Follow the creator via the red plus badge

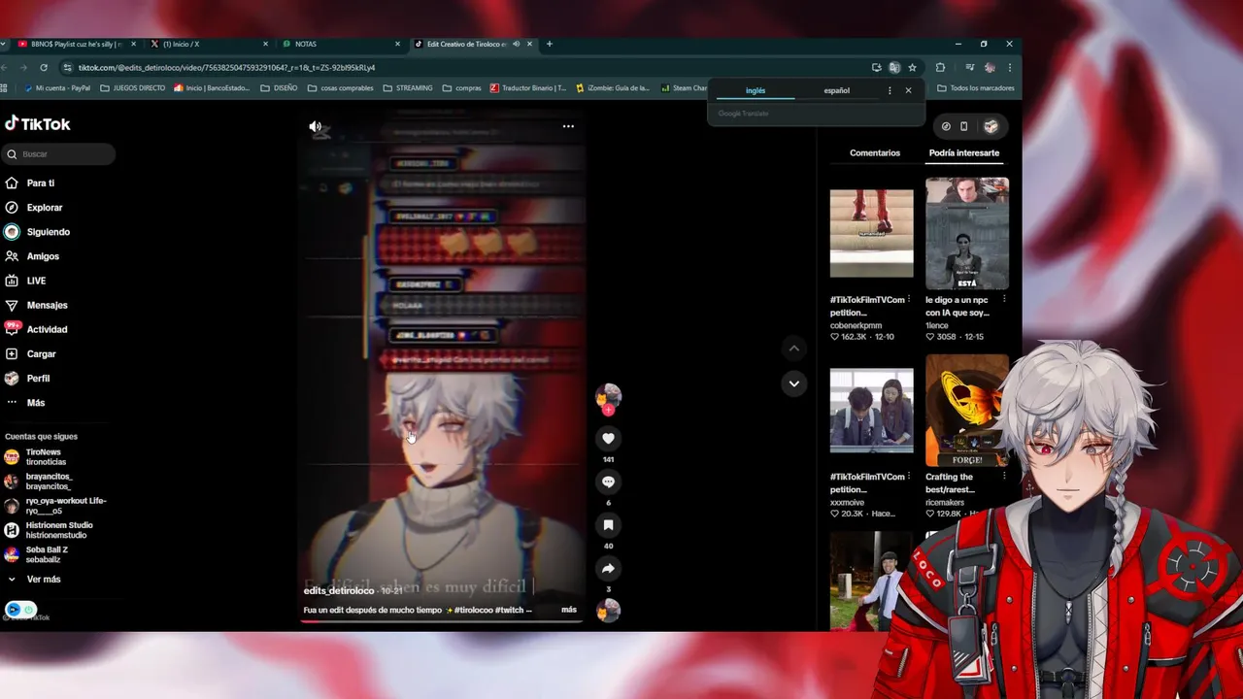point(608,410)
